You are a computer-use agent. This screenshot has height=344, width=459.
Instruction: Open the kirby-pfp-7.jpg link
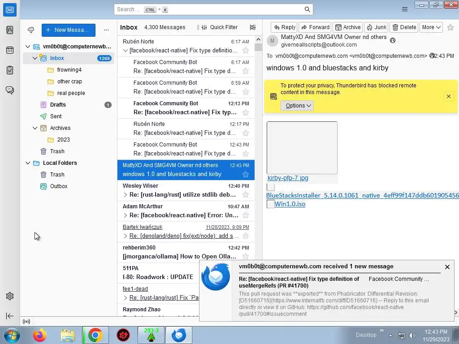[x=288, y=178]
